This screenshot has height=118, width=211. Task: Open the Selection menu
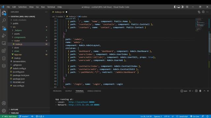pos(22,7)
